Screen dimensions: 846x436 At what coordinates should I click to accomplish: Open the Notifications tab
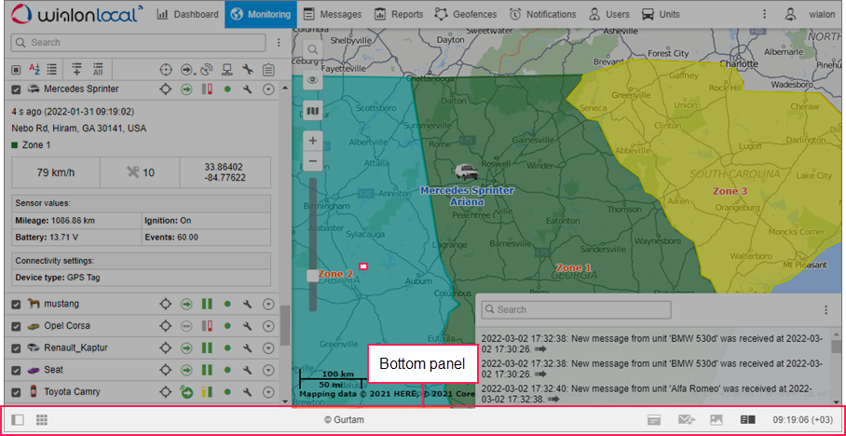point(544,14)
